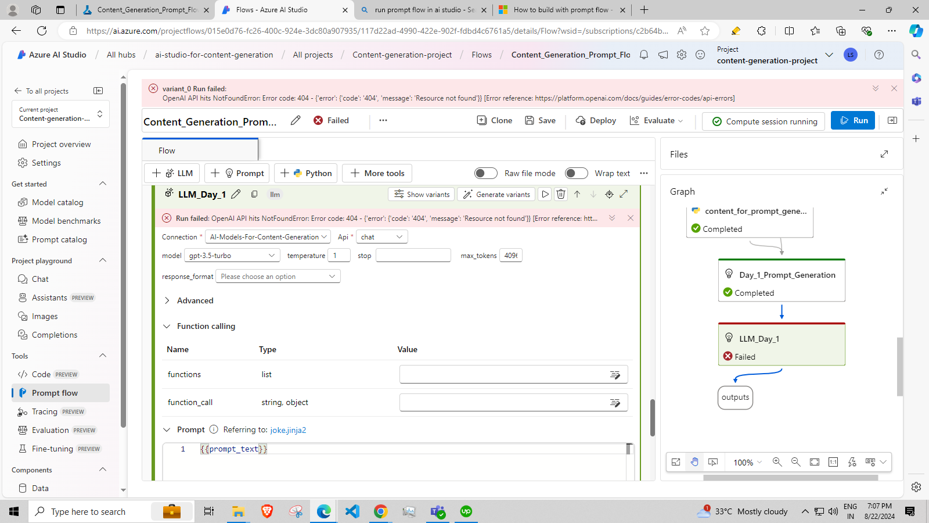Image resolution: width=929 pixels, height=523 pixels.
Task: Open the joke.jinja2 link
Action: click(x=289, y=429)
